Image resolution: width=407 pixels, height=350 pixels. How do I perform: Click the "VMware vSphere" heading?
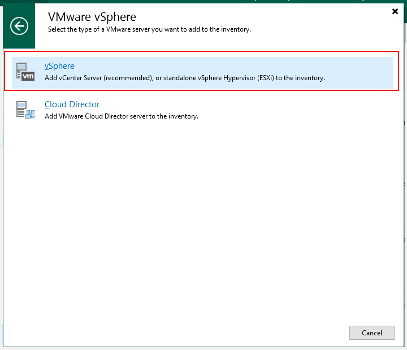pyautogui.click(x=92, y=17)
